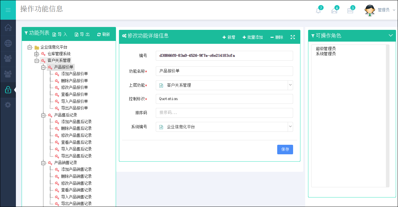Screen dimensions: 398x207
Task: Collapse the 产品报价单 tree node
Action: (43, 67)
